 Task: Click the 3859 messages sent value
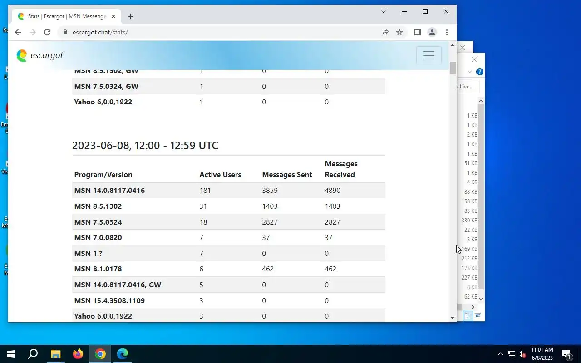[x=270, y=191]
